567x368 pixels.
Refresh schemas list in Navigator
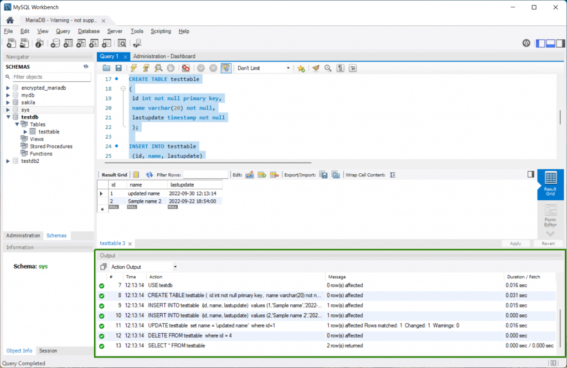tap(86, 66)
